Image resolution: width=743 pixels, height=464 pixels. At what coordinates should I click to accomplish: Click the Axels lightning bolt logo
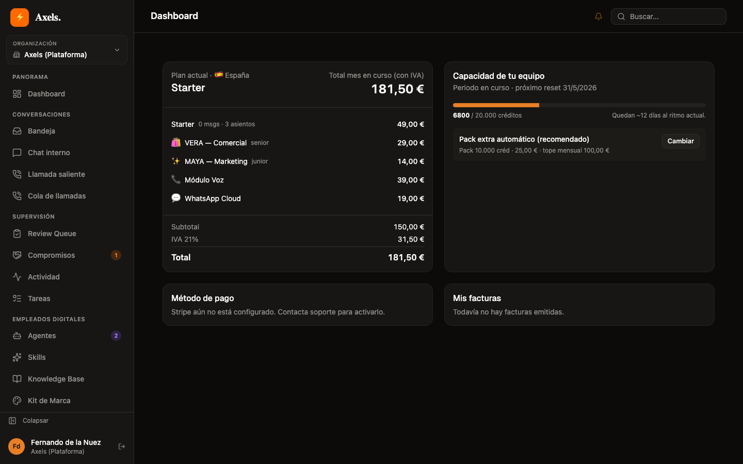pos(20,17)
